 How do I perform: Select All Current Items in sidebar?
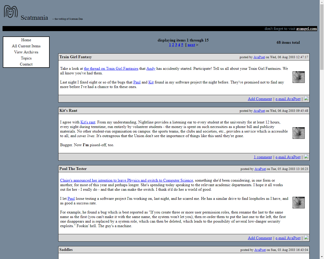(26, 46)
